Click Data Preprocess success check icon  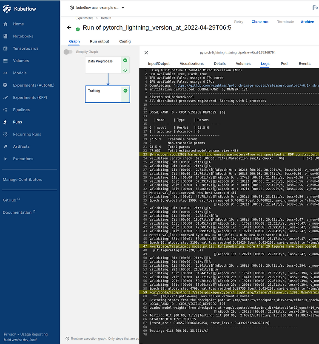tap(125, 60)
